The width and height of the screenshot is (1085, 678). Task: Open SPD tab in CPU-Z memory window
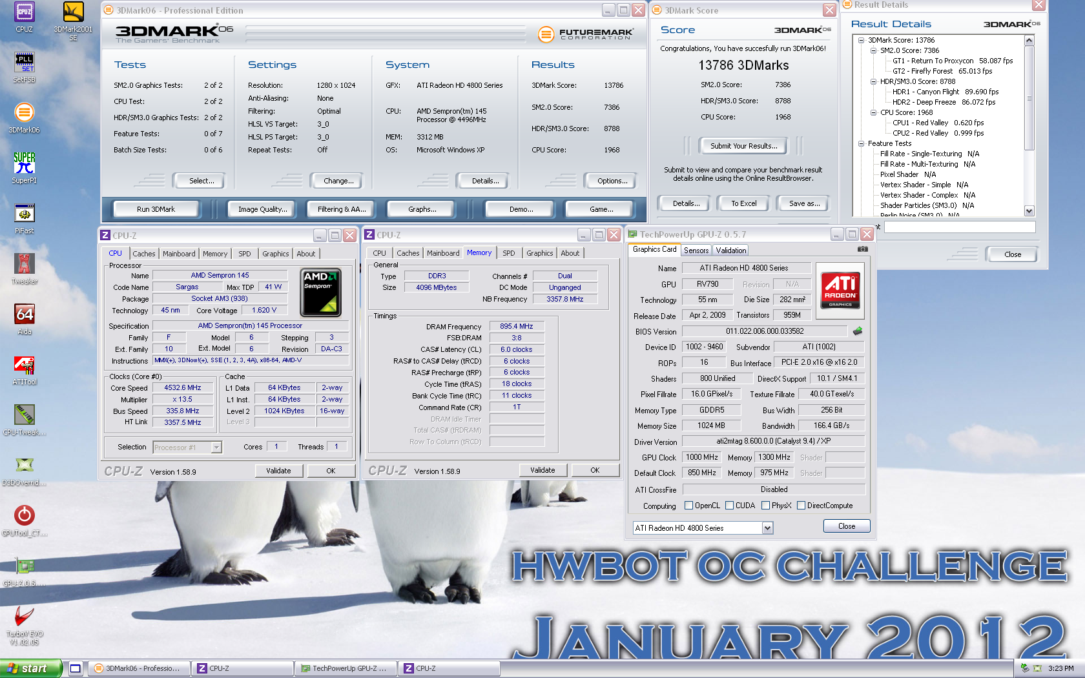509,253
